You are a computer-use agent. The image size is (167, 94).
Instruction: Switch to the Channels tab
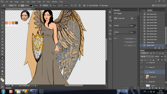point(143,10)
